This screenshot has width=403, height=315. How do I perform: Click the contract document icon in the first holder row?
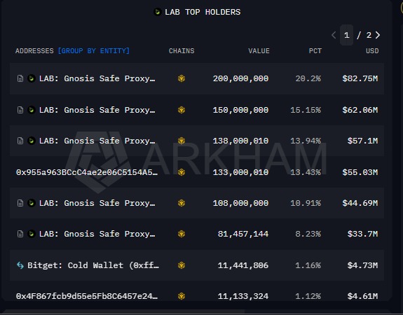(x=20, y=78)
